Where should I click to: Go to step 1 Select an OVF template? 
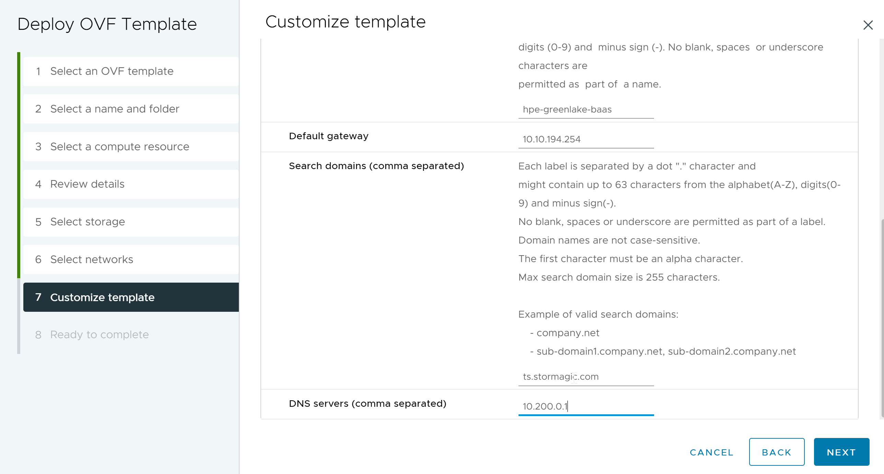pyautogui.click(x=131, y=71)
